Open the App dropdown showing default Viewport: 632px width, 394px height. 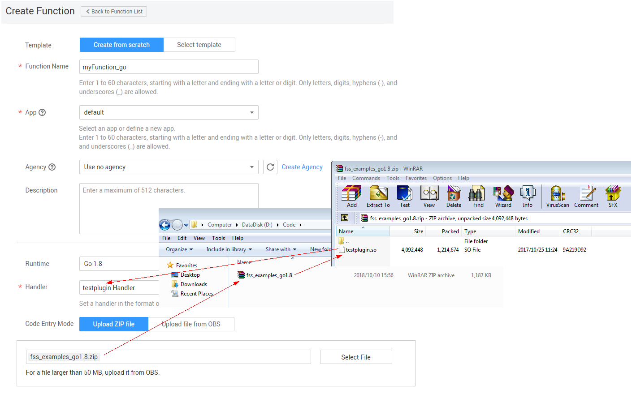click(x=169, y=112)
